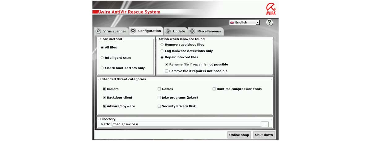Image resolution: width=371 pixels, height=141 pixels.
Task: Click the gear icon on Configuration tab
Action: click(133, 31)
